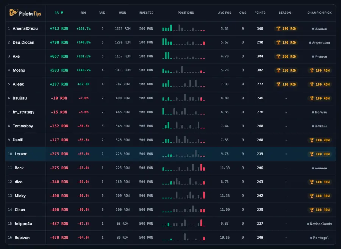The width and height of the screenshot is (341, 249).
Task: Click Tommyboy's Brazil champion pick
Action: pos(319,126)
